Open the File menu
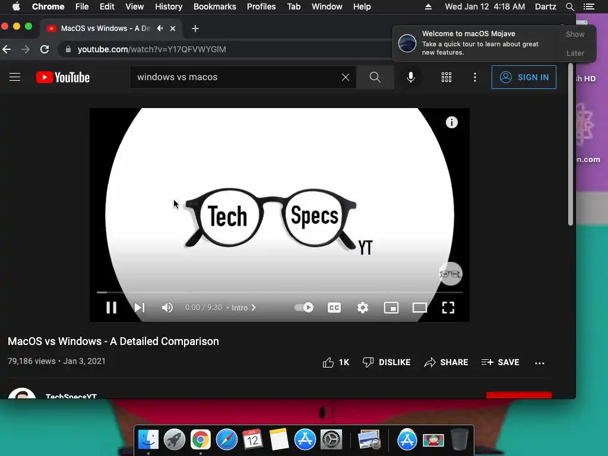Screen dimensions: 608x456 (82, 7)
